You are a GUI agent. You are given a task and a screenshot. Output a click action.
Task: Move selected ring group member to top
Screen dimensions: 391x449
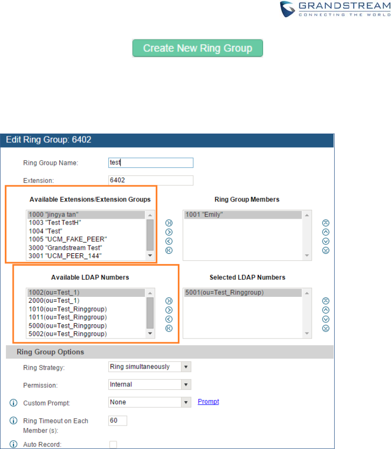pos(326,223)
